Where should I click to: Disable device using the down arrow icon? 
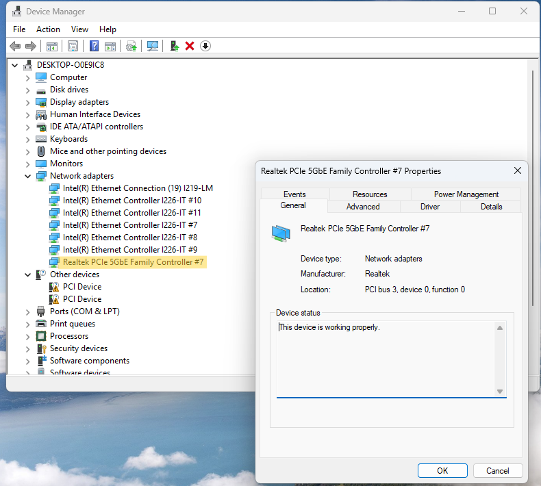tap(205, 46)
